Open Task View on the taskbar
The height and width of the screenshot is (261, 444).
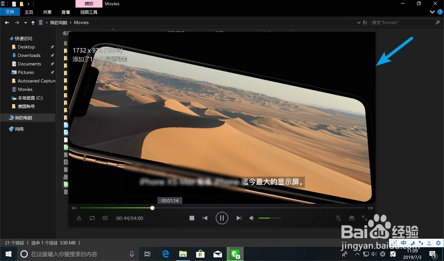[x=147, y=254]
